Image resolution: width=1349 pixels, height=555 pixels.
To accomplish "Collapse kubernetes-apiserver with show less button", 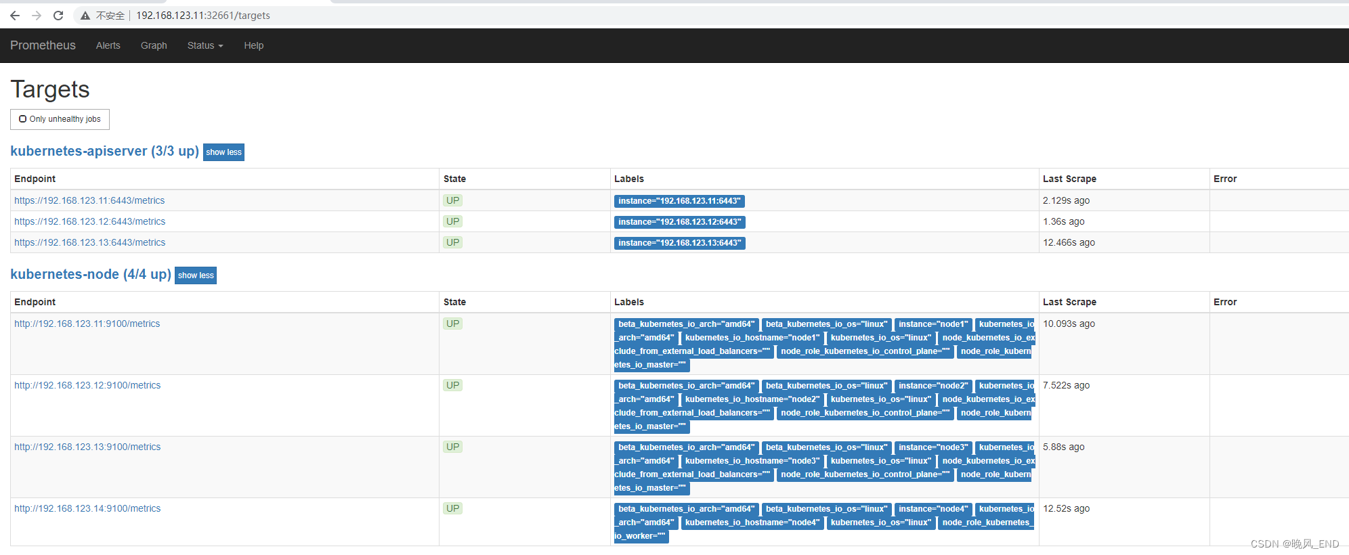I will coord(223,152).
